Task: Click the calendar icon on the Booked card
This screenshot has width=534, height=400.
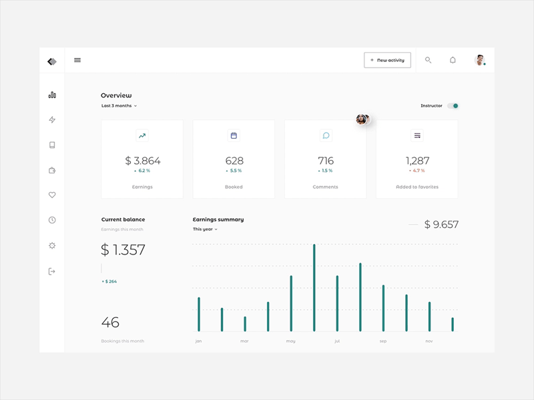Action: (x=234, y=135)
